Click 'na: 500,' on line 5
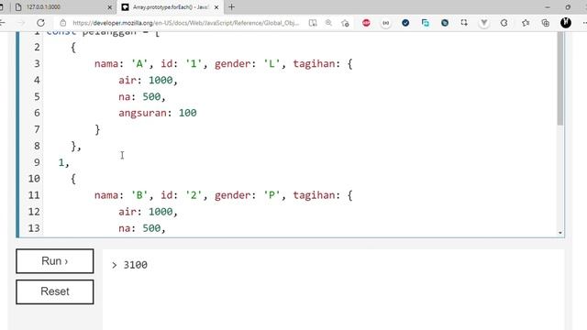Viewport: 587px width, 330px height. [142, 96]
